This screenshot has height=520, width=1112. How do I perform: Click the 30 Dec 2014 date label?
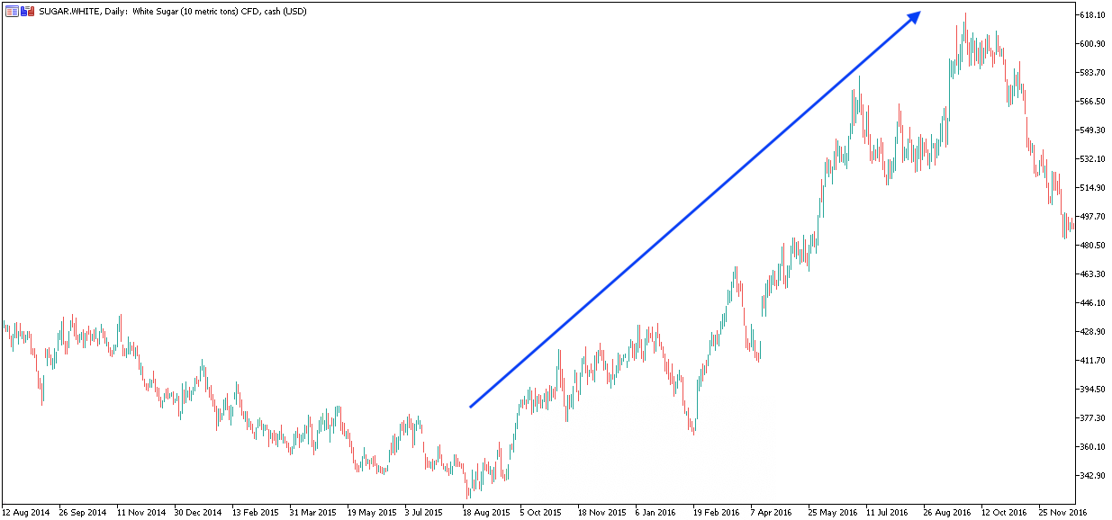pyautogui.click(x=198, y=512)
